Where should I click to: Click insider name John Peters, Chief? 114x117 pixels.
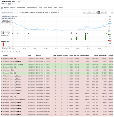[9, 70]
